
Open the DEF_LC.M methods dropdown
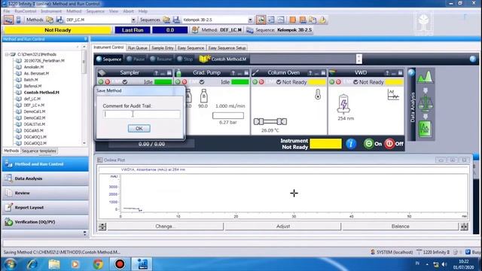pos(133,20)
